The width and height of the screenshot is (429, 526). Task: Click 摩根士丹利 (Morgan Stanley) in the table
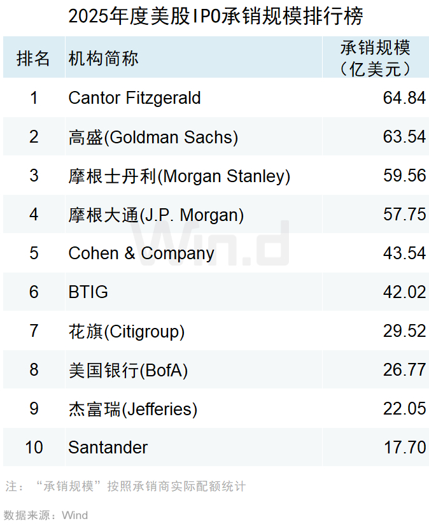(x=179, y=176)
